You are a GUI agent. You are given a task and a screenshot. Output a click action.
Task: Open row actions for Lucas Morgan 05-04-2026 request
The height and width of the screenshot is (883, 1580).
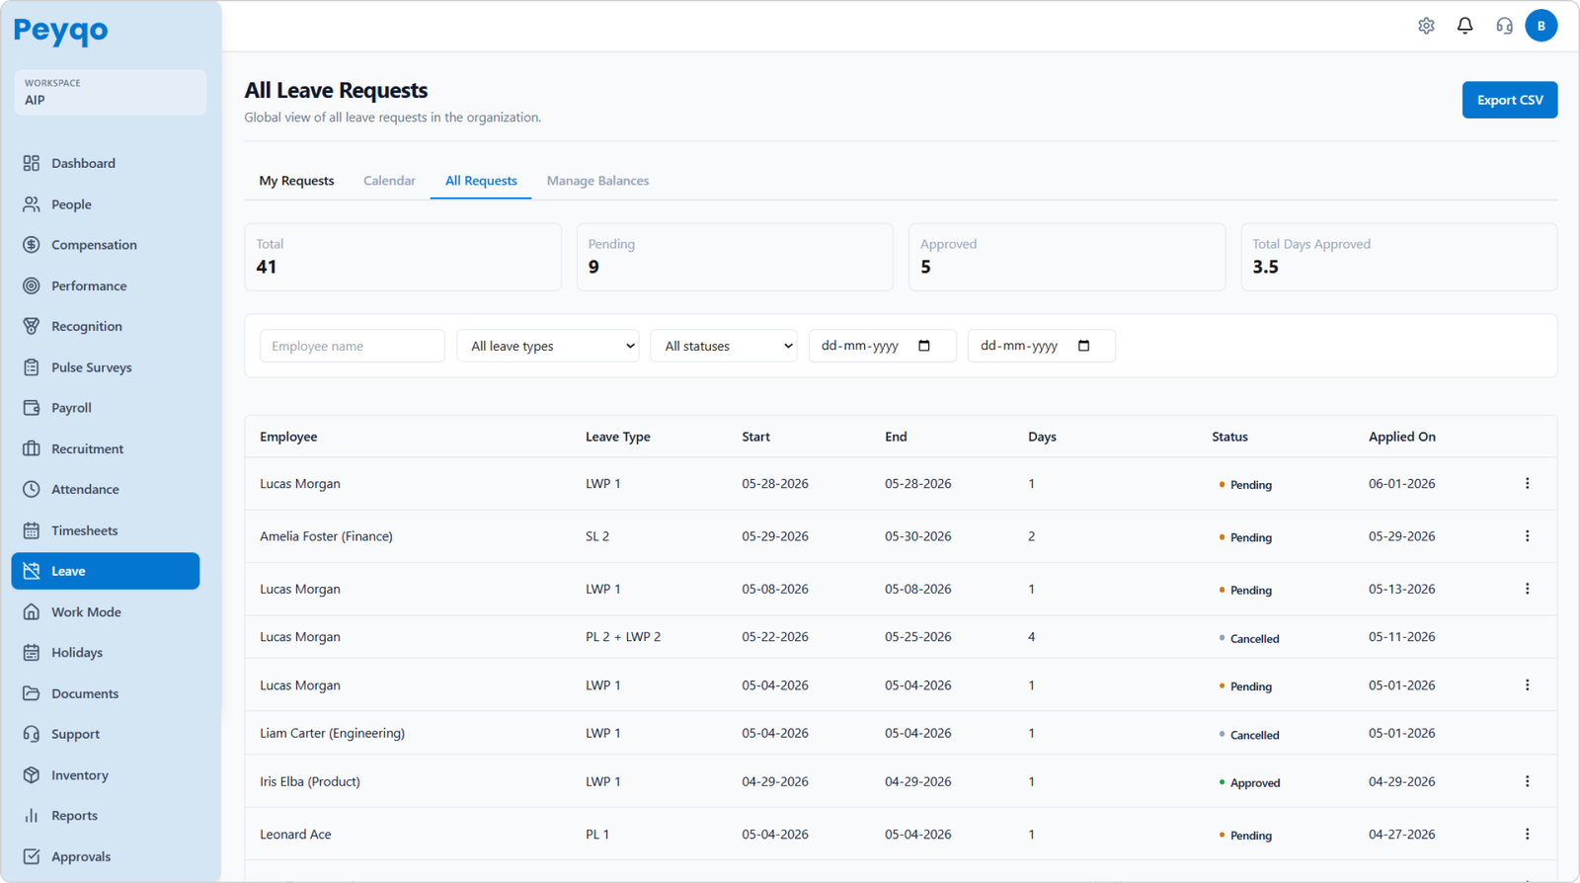click(x=1527, y=685)
